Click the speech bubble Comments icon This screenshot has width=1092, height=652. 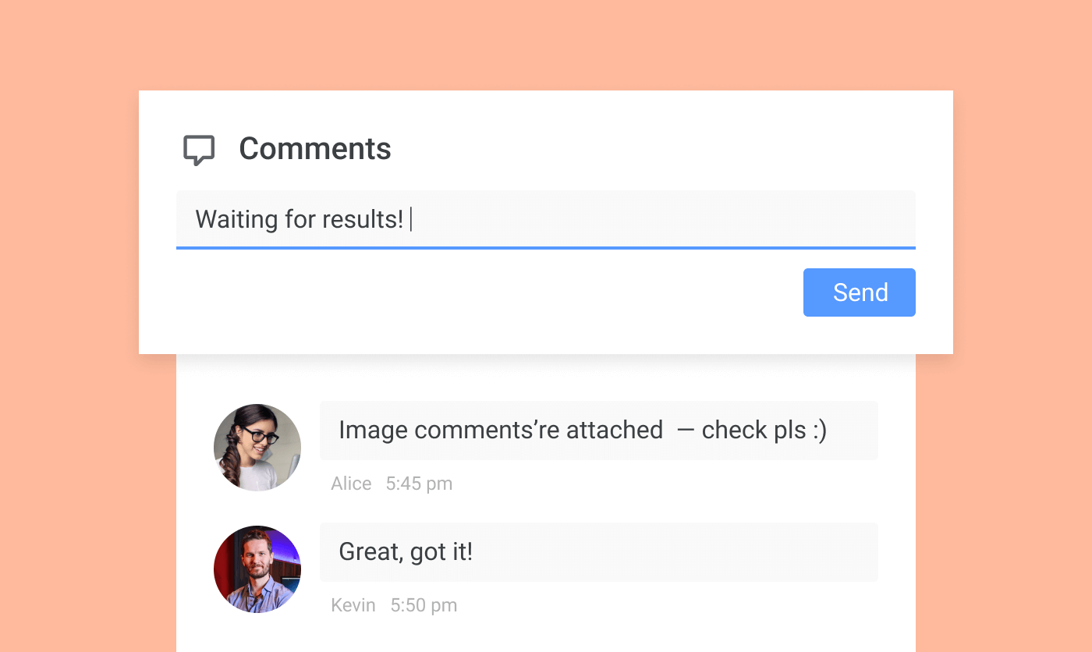point(199,150)
